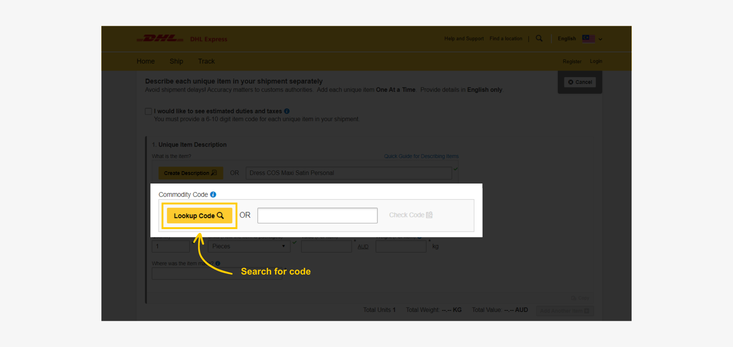
Task: Click the Commodity Code info icon
Action: click(213, 195)
